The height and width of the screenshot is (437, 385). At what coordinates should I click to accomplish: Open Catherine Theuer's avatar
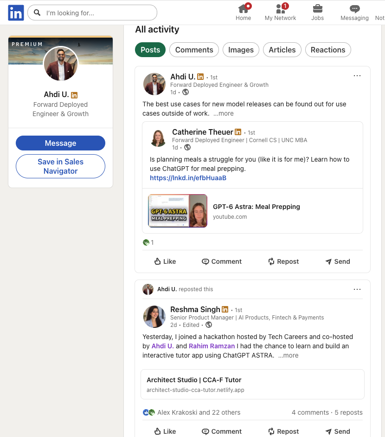[158, 138]
